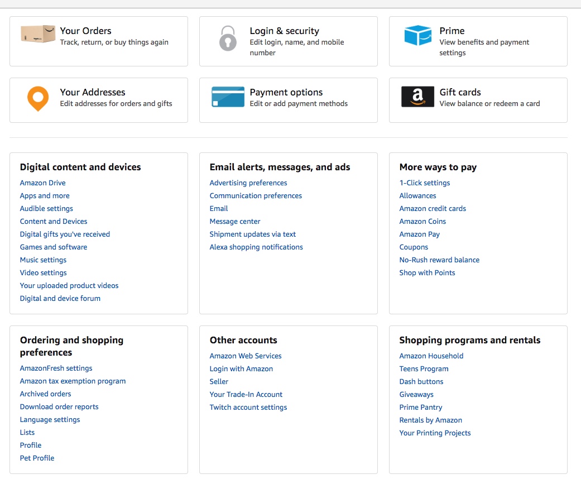The height and width of the screenshot is (479, 581).
Task: Open Pet Profile link
Action: (x=37, y=458)
